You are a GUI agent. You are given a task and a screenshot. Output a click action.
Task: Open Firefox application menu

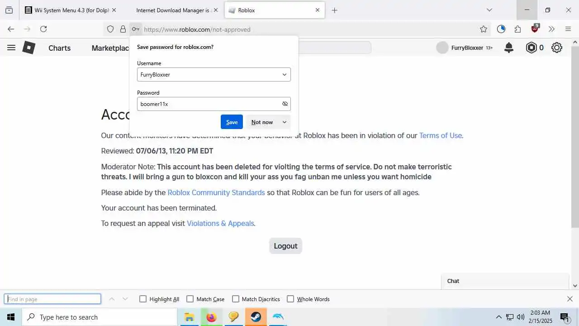[x=568, y=29]
